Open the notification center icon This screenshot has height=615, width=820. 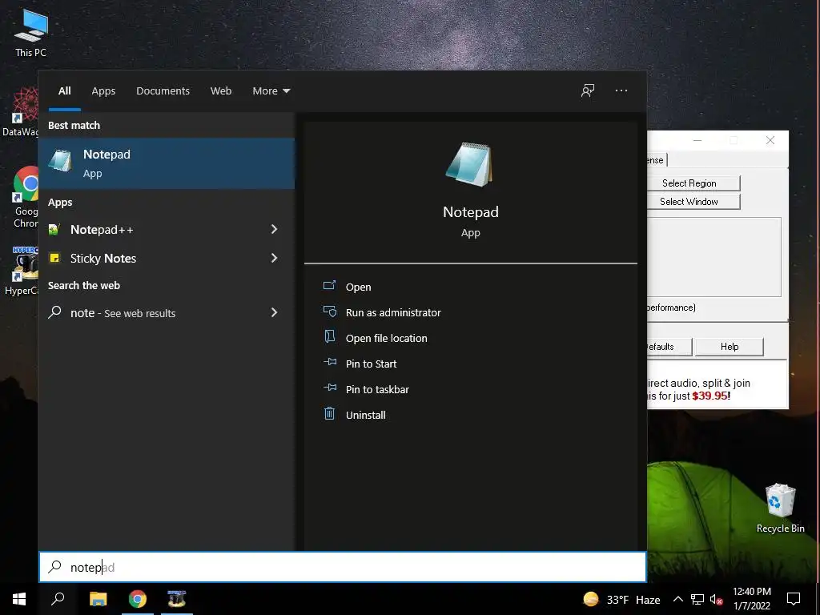click(794, 599)
